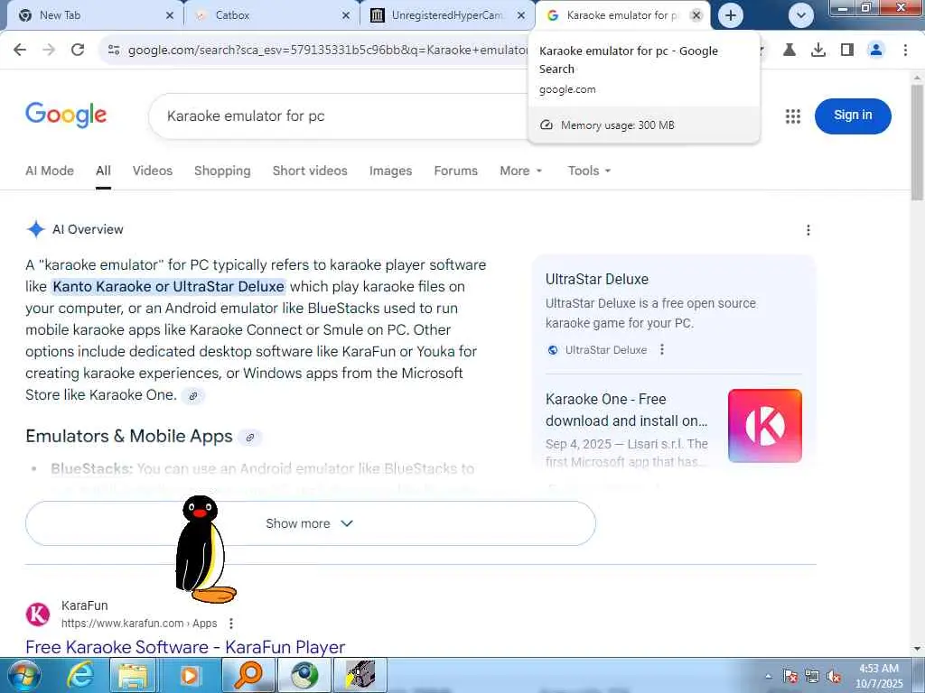Select the Forums search tab
925x693 pixels.
click(x=455, y=171)
